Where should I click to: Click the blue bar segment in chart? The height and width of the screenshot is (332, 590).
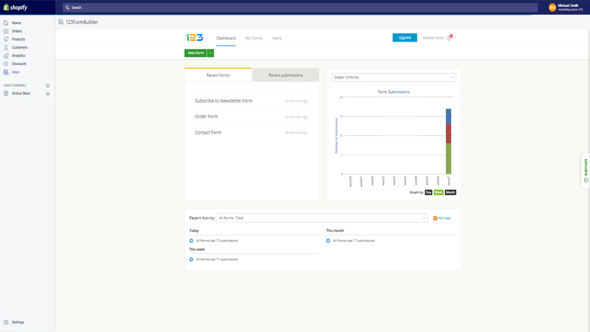[448, 116]
